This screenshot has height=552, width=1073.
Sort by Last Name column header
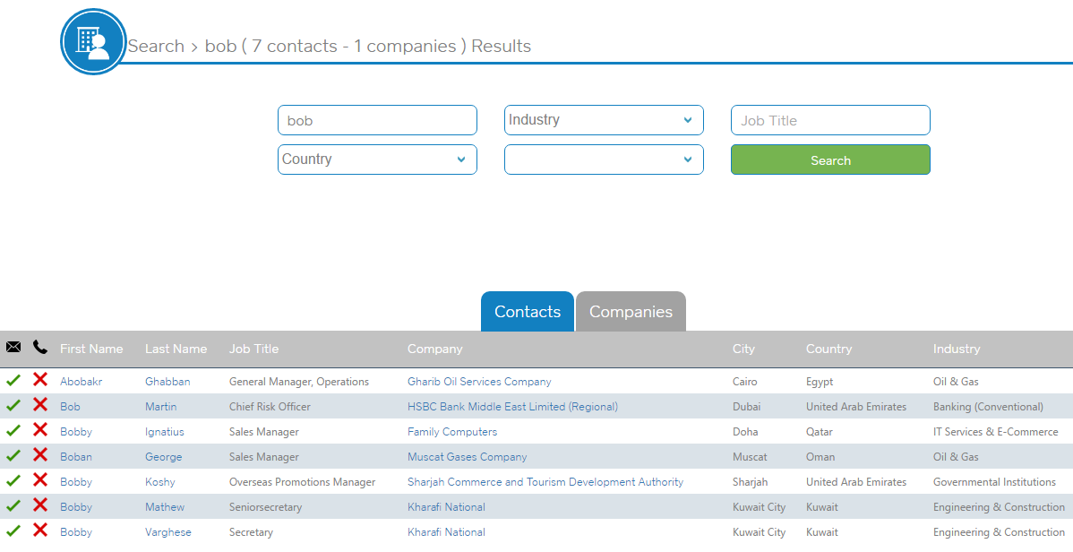click(x=176, y=349)
